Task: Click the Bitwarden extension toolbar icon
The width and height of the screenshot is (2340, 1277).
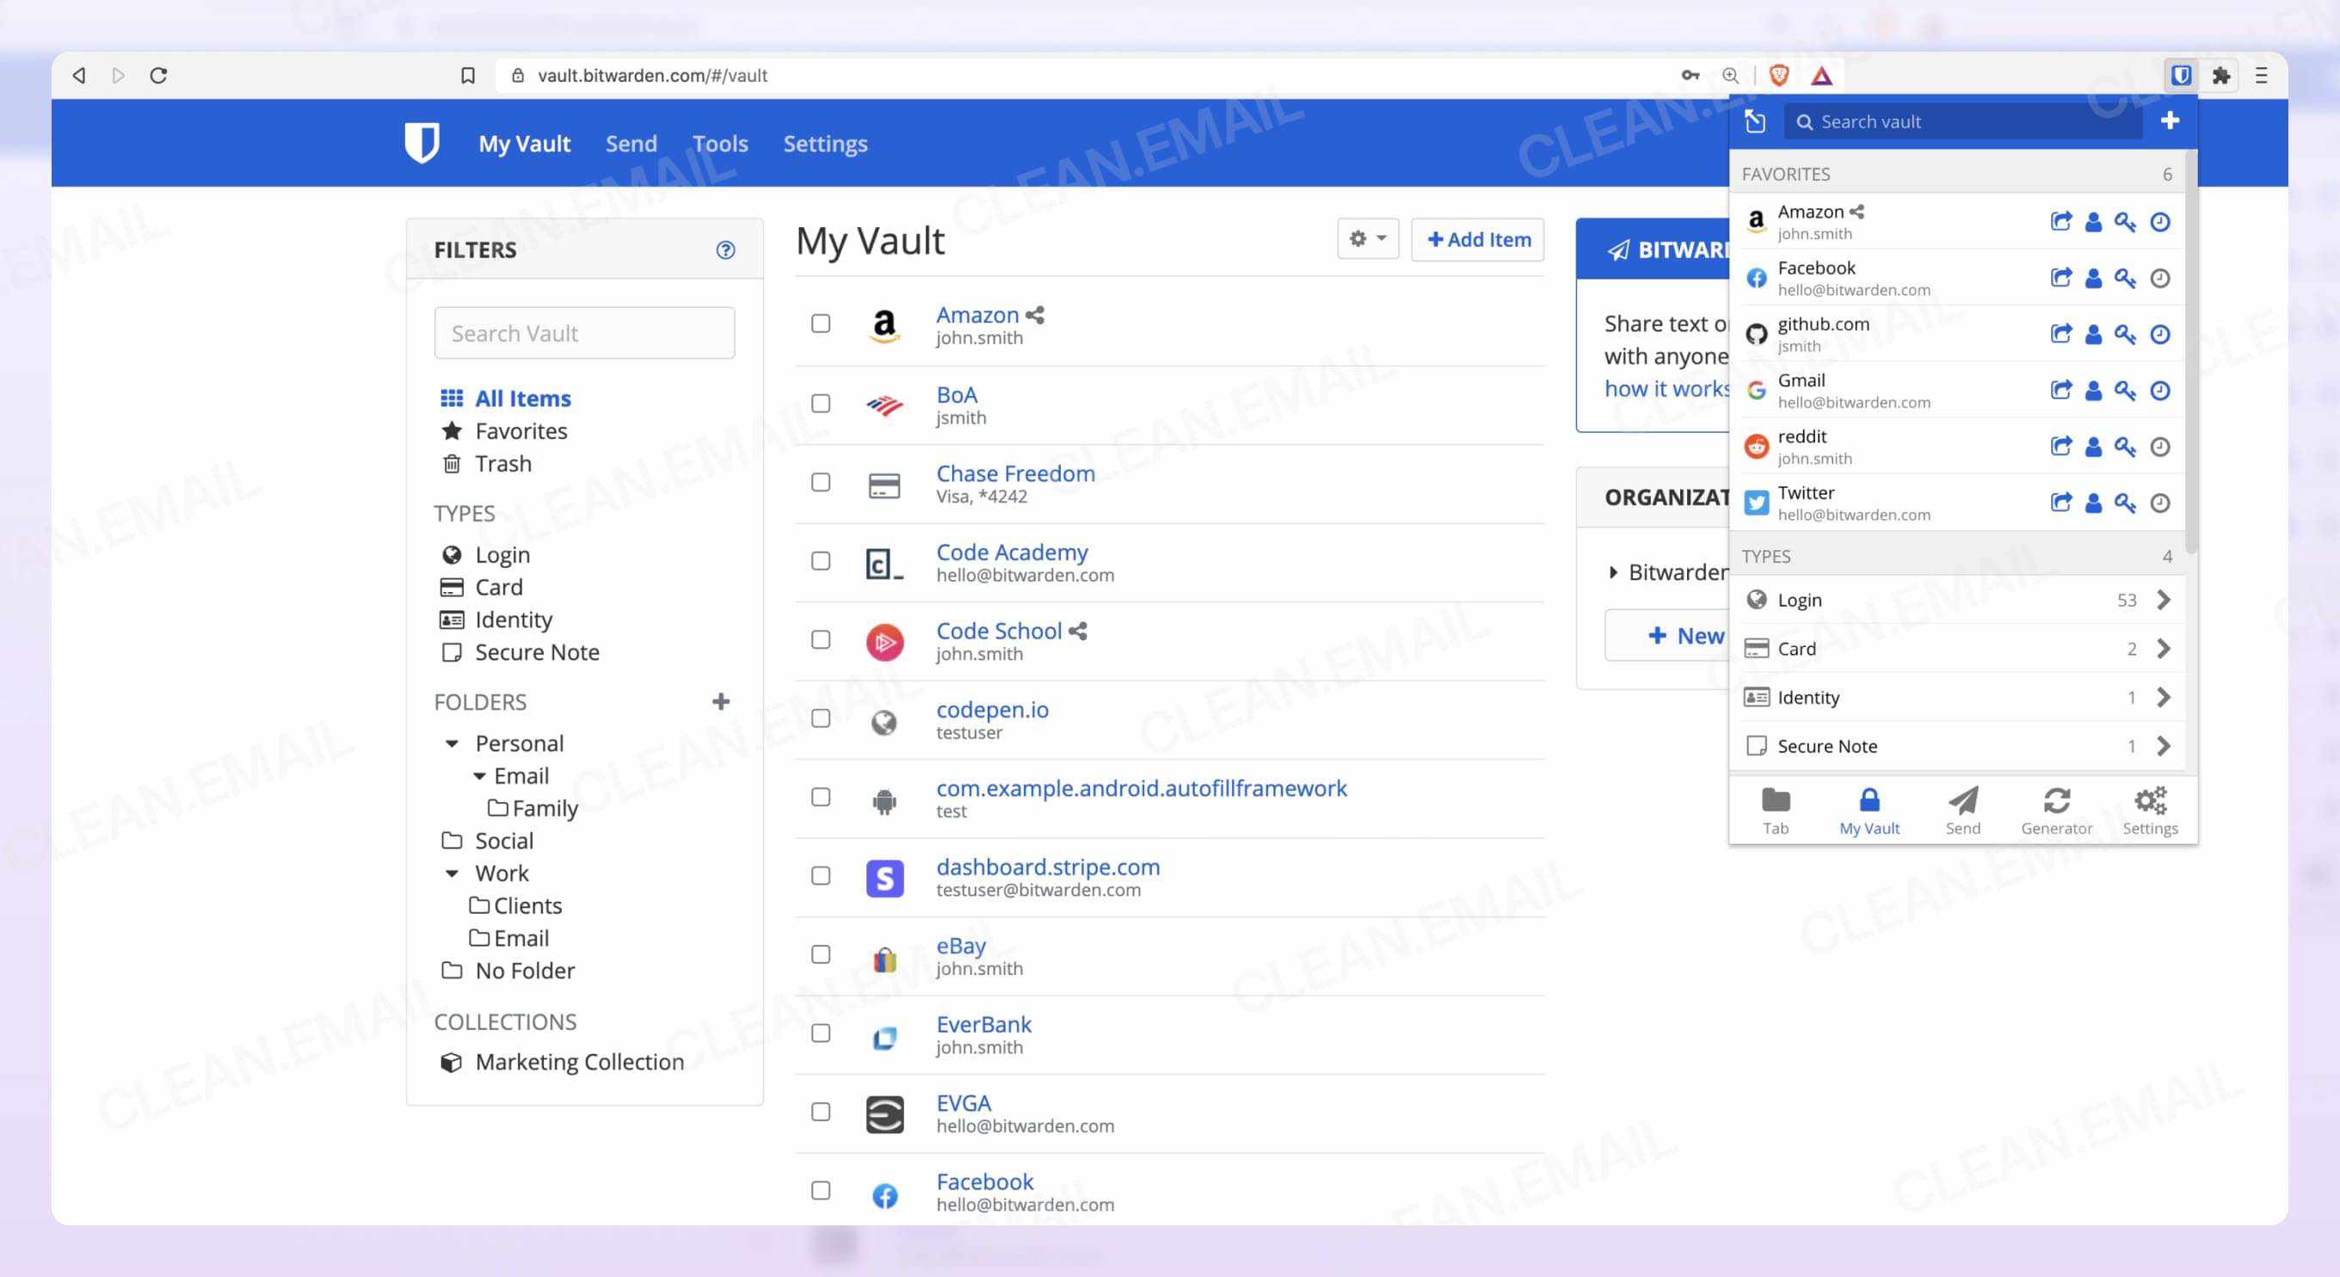Action: click(x=2180, y=76)
